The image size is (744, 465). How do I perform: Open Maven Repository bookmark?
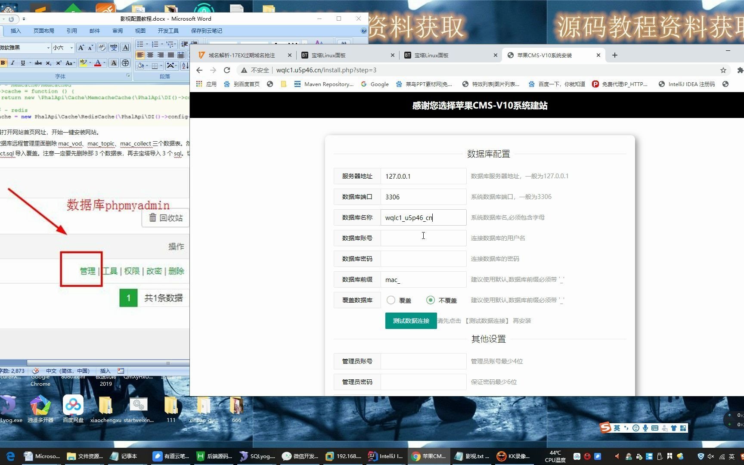pos(324,84)
